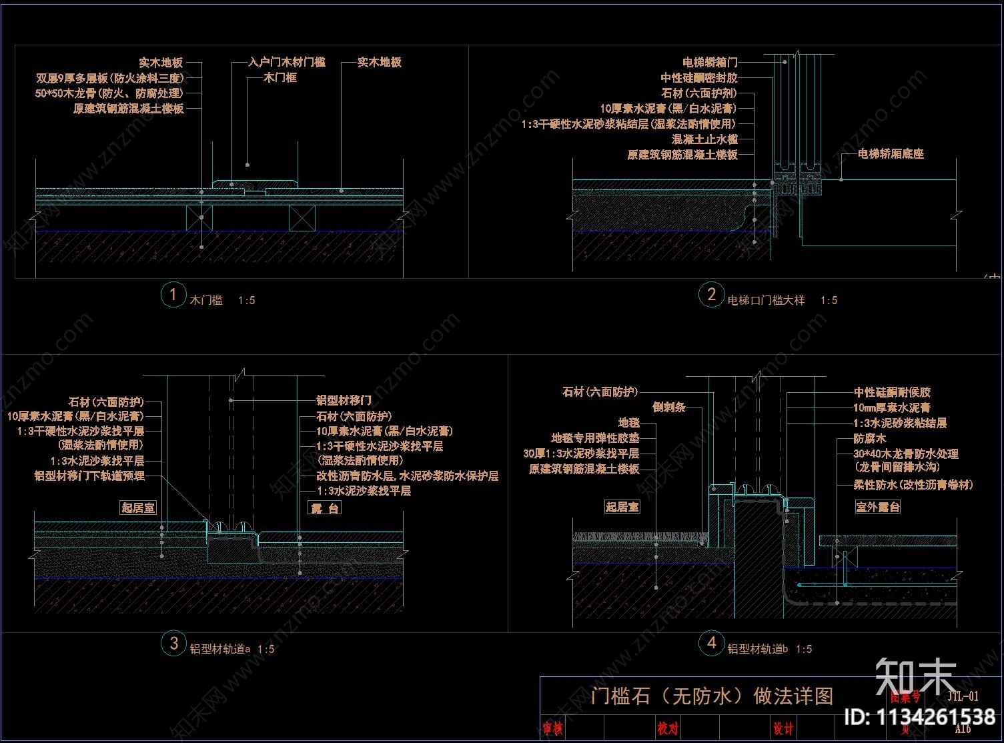Select the 柔性防水(改性沥青卷材) label
The height and width of the screenshot is (743, 1004).
pyautogui.click(x=914, y=485)
